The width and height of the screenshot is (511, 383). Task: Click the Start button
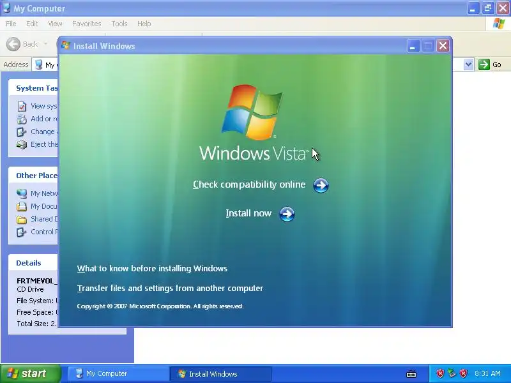click(31, 373)
